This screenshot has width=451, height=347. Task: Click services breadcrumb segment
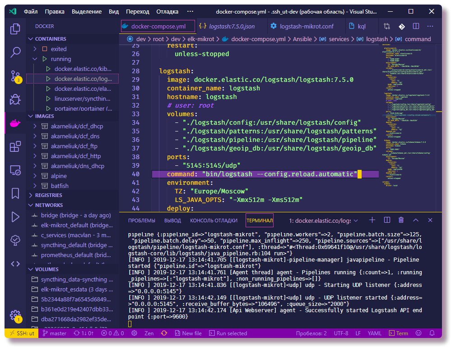(339, 39)
